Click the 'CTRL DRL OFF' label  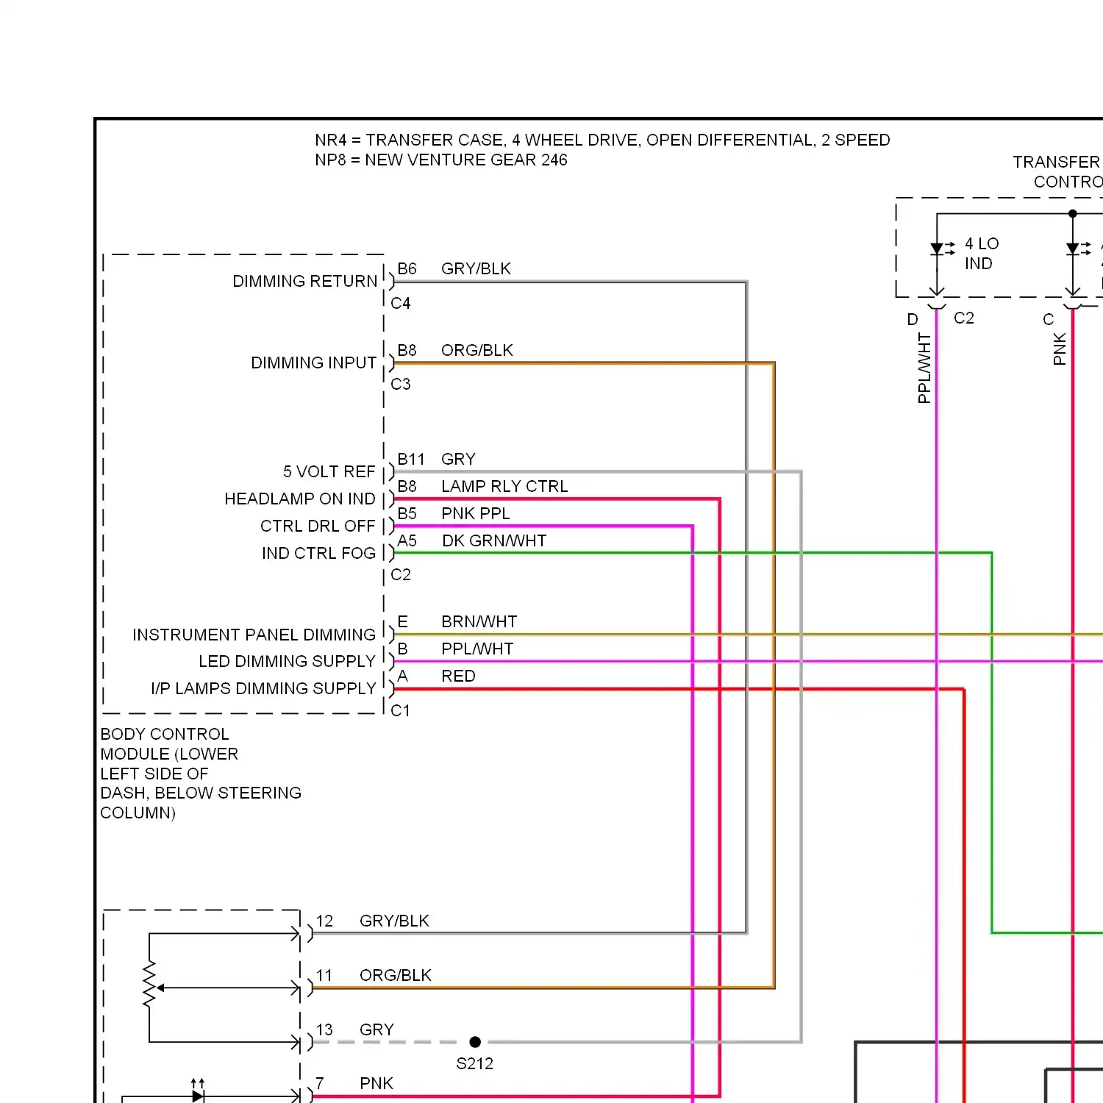coord(318,526)
